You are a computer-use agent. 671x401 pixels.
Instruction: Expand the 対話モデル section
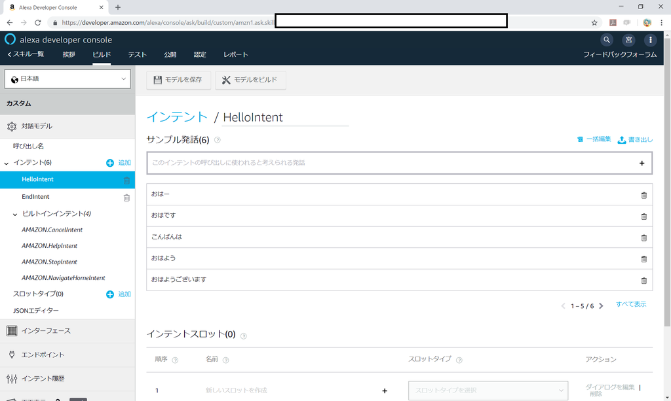tap(67, 126)
